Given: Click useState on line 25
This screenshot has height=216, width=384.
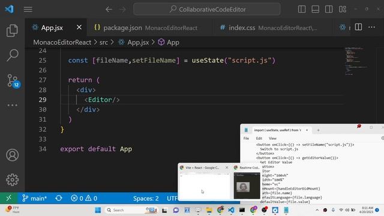Looking at the screenshot, I should 208,60.
